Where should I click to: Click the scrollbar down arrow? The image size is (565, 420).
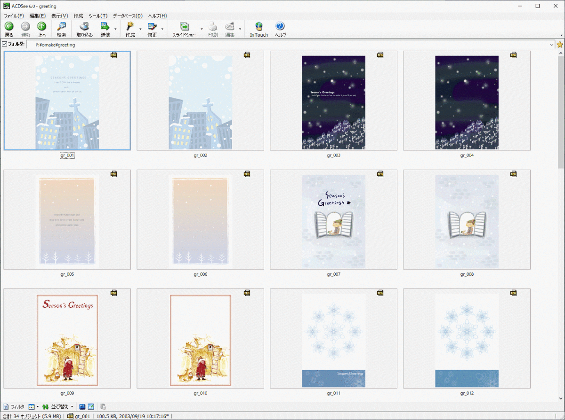point(561,398)
